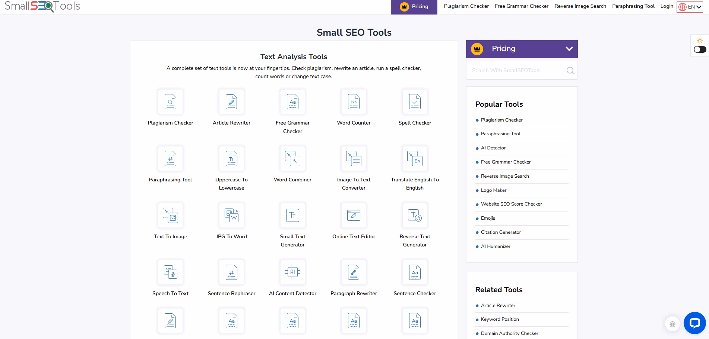Click the bug report icon
709x339 pixels.
[672, 324]
